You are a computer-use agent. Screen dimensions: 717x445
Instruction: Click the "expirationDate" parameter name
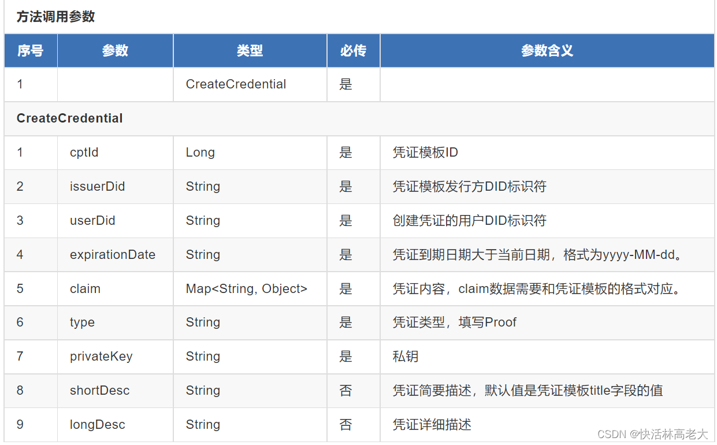[x=113, y=254]
